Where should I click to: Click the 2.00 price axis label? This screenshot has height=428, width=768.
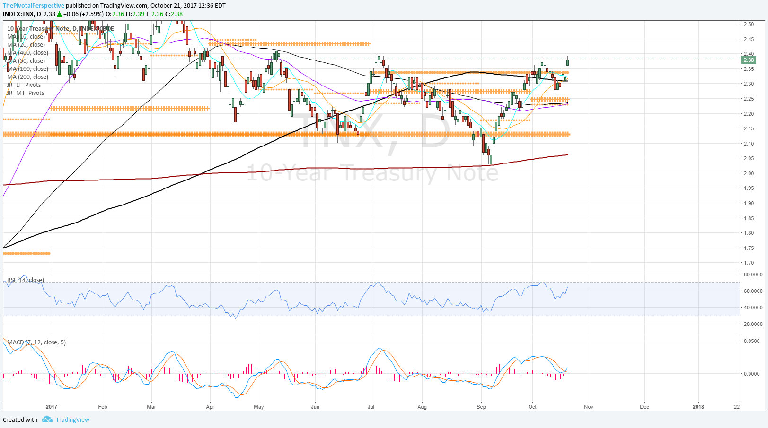pyautogui.click(x=749, y=173)
